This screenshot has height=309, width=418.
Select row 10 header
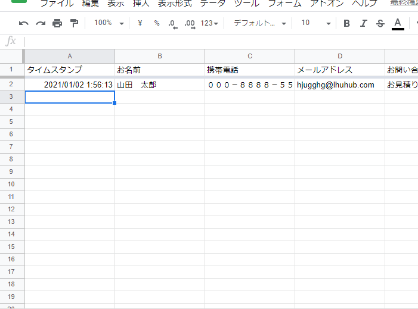coord(11,184)
